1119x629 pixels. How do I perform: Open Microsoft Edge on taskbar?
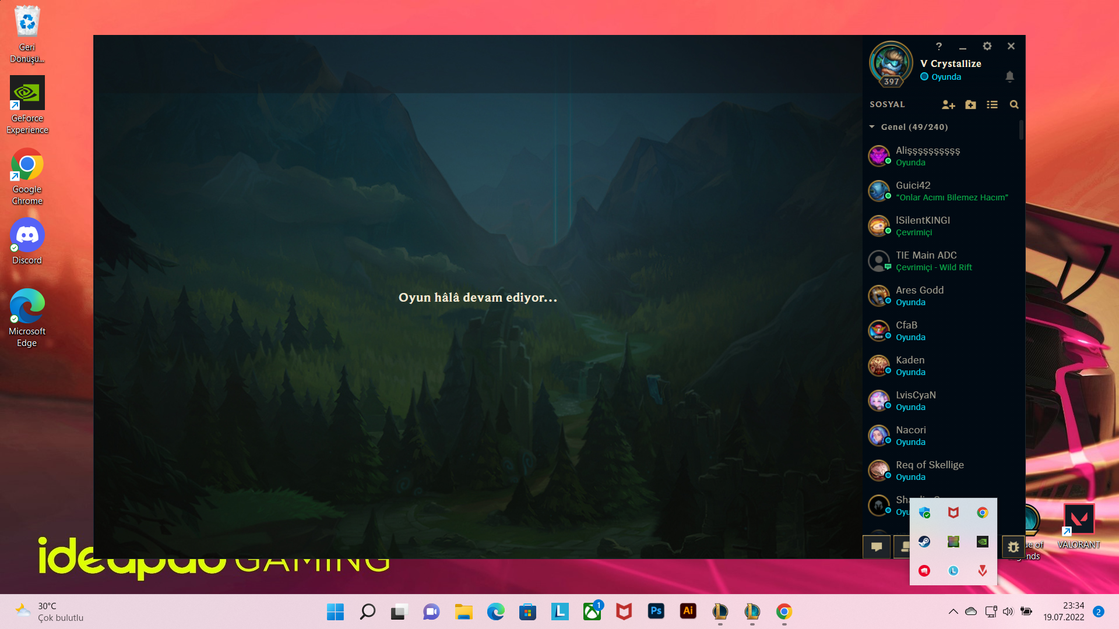(x=495, y=612)
